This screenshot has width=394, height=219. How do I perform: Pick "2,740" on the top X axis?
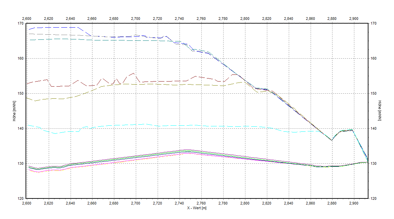click(x=180, y=19)
